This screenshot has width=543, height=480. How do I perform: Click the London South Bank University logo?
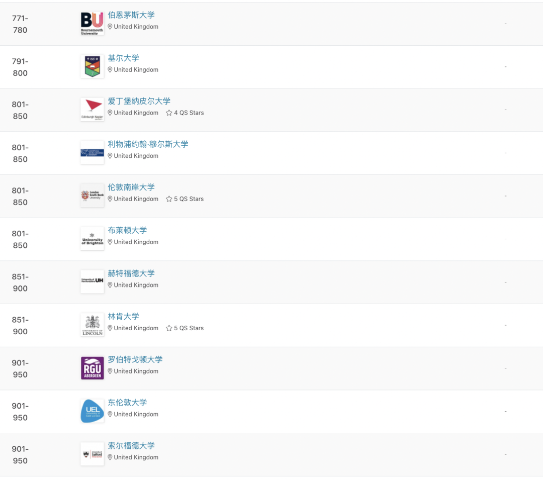[92, 196]
